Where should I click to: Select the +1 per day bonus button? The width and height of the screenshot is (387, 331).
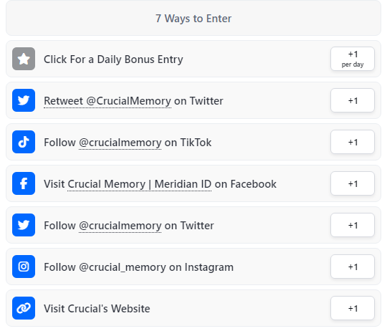(x=353, y=59)
